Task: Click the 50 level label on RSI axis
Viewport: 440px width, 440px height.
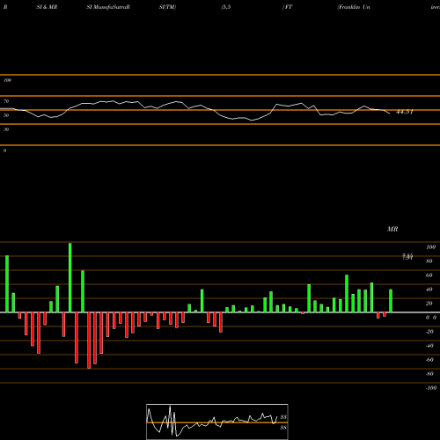Action: click(6, 115)
